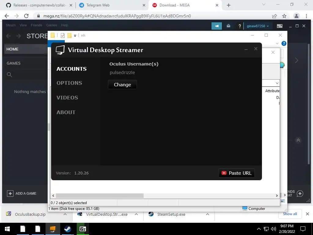Open the Windows Start menu
The height and width of the screenshot is (235, 313).
coord(7,229)
